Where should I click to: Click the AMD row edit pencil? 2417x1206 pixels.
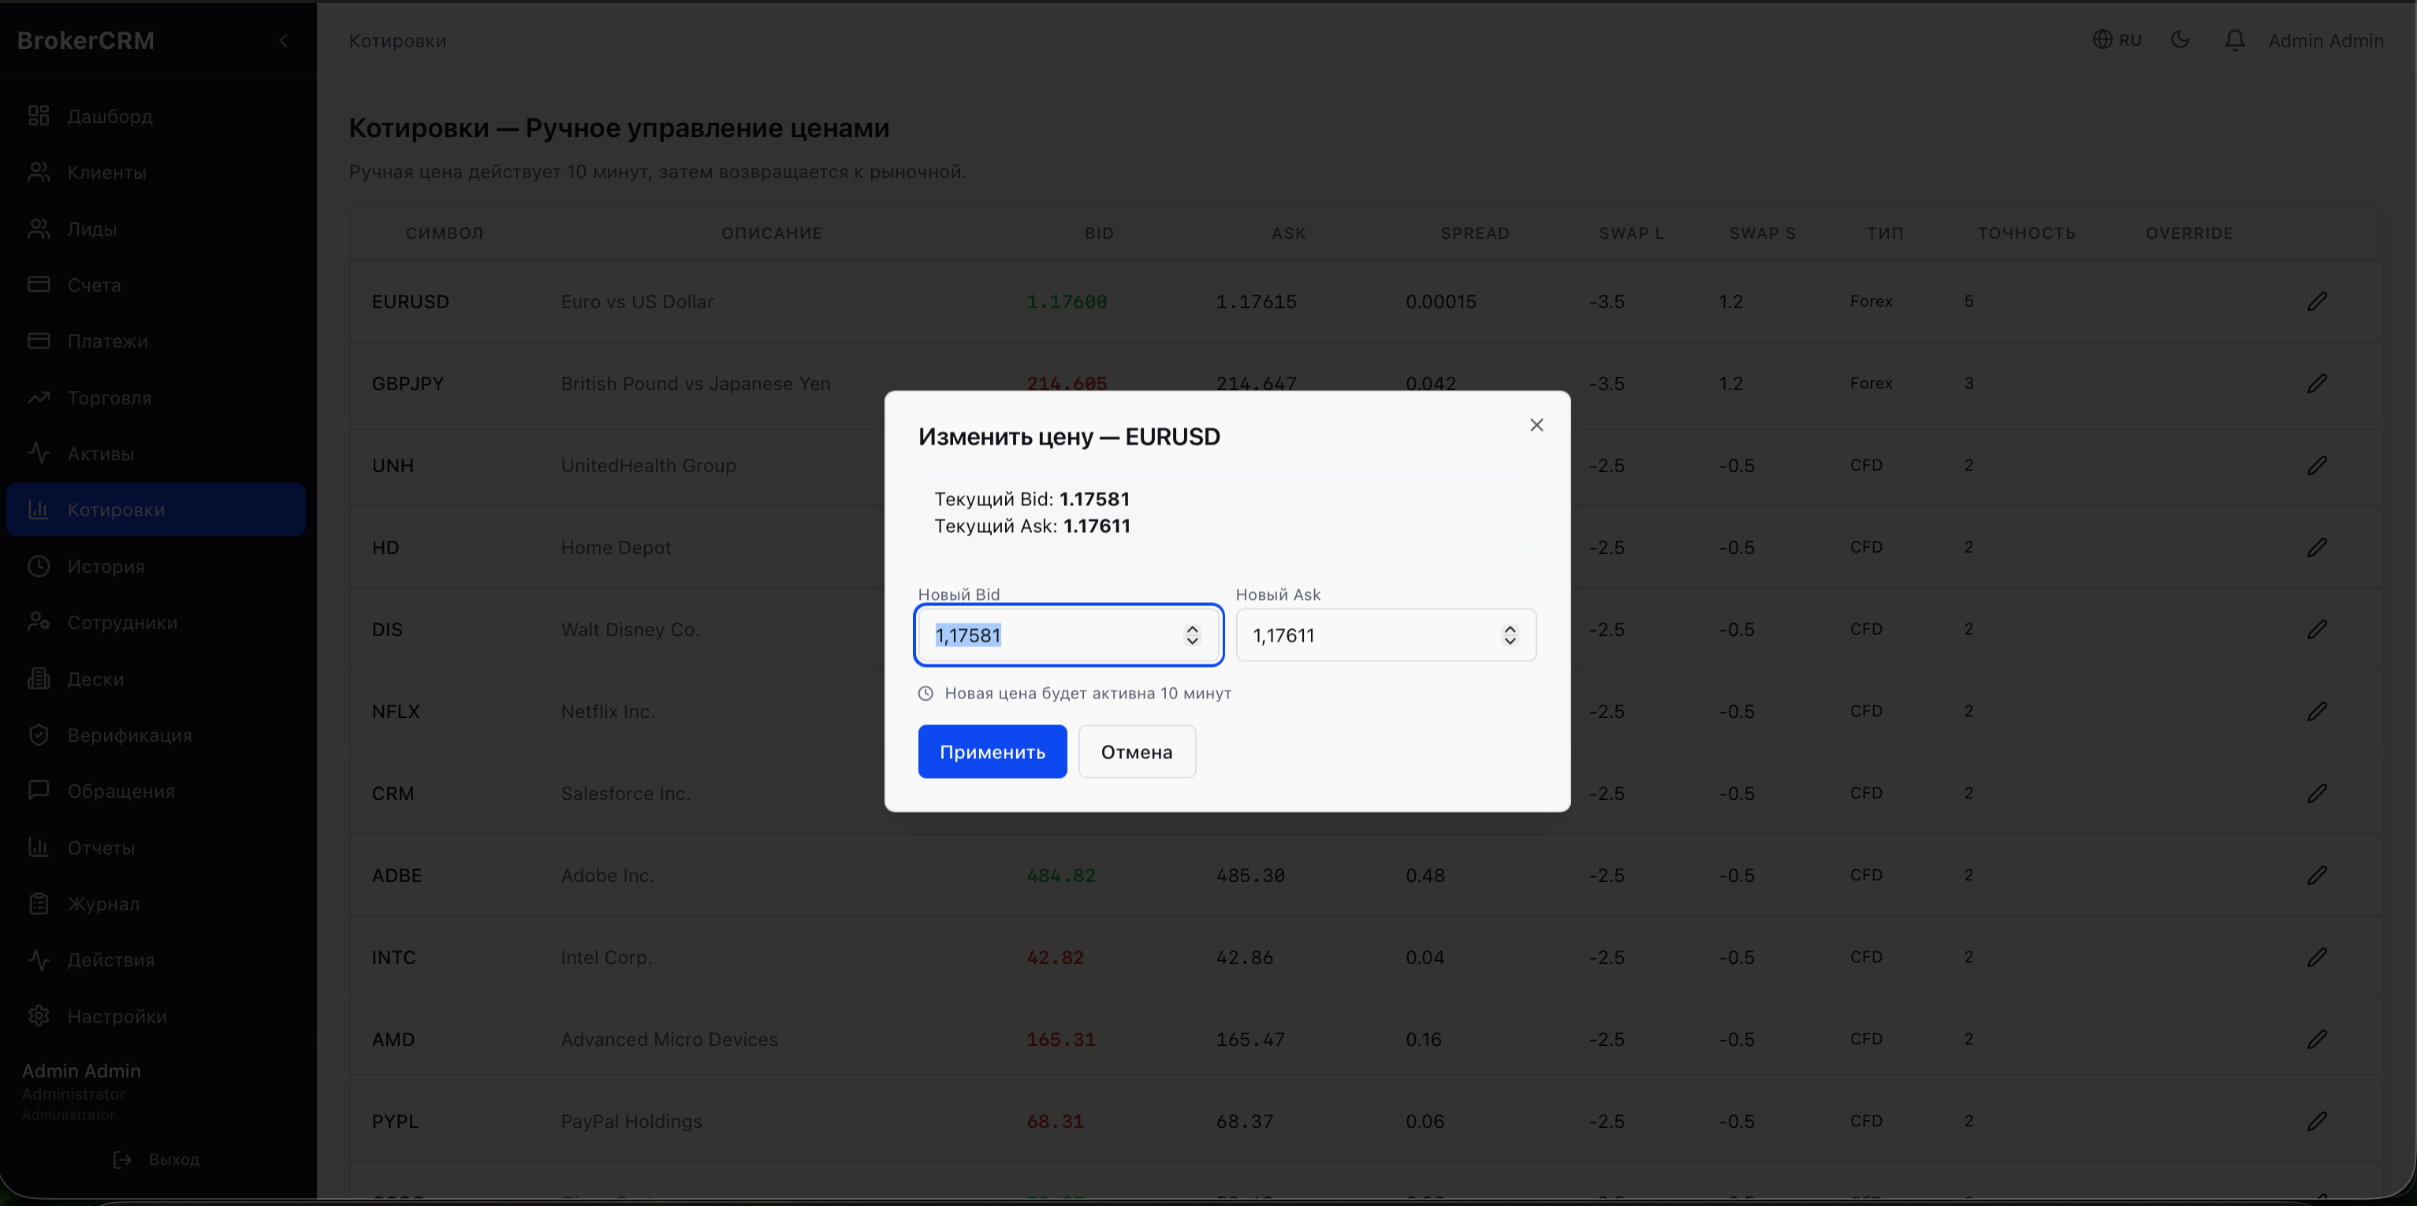(2317, 1039)
